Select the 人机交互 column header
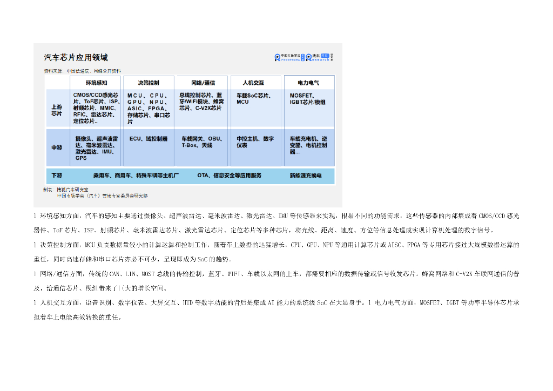Screen dimensions: 553x391 click(x=253, y=83)
